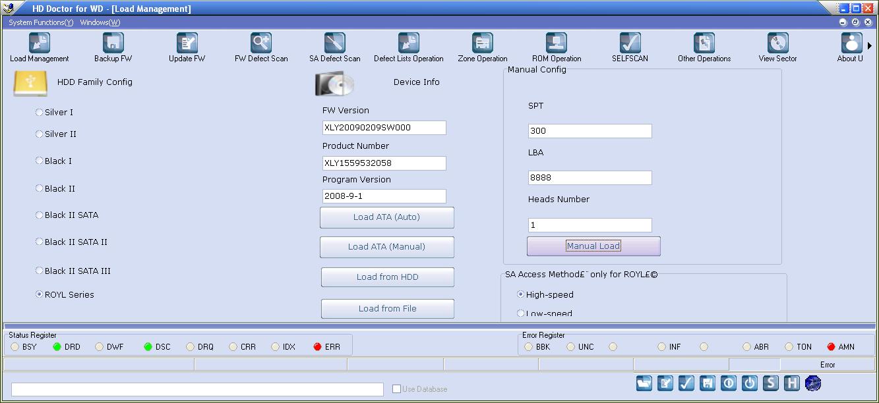Choose Black II SATA option
The image size is (879, 403).
[x=39, y=215]
